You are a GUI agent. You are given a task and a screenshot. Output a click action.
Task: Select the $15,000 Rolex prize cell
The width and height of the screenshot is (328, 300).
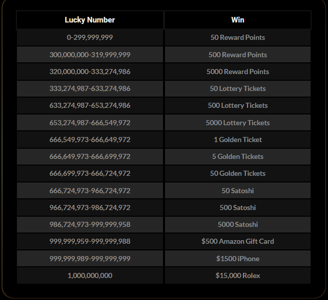238,275
